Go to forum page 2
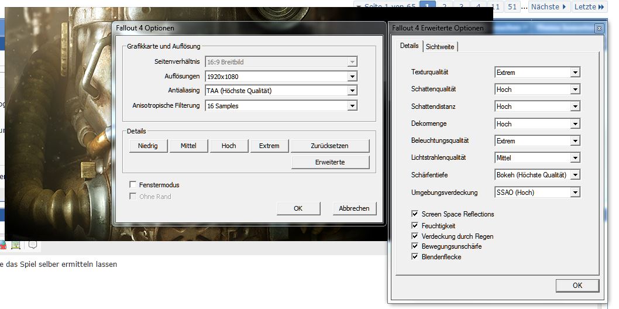The width and height of the screenshot is (619, 309). tap(444, 6)
